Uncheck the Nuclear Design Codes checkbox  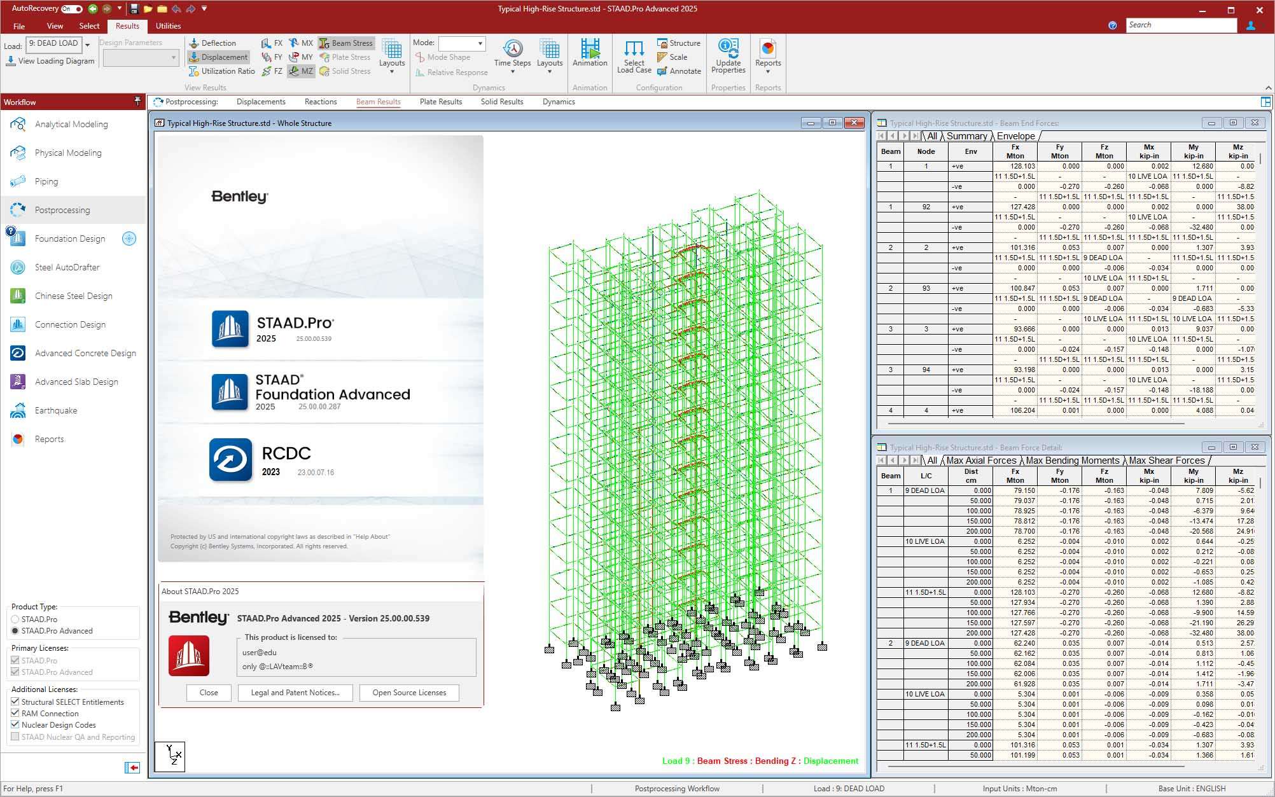click(x=15, y=724)
